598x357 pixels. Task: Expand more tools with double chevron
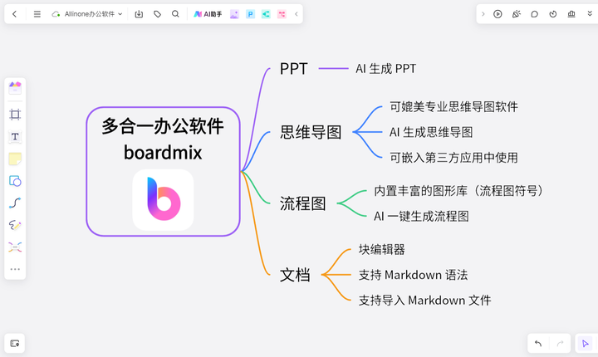(x=590, y=14)
